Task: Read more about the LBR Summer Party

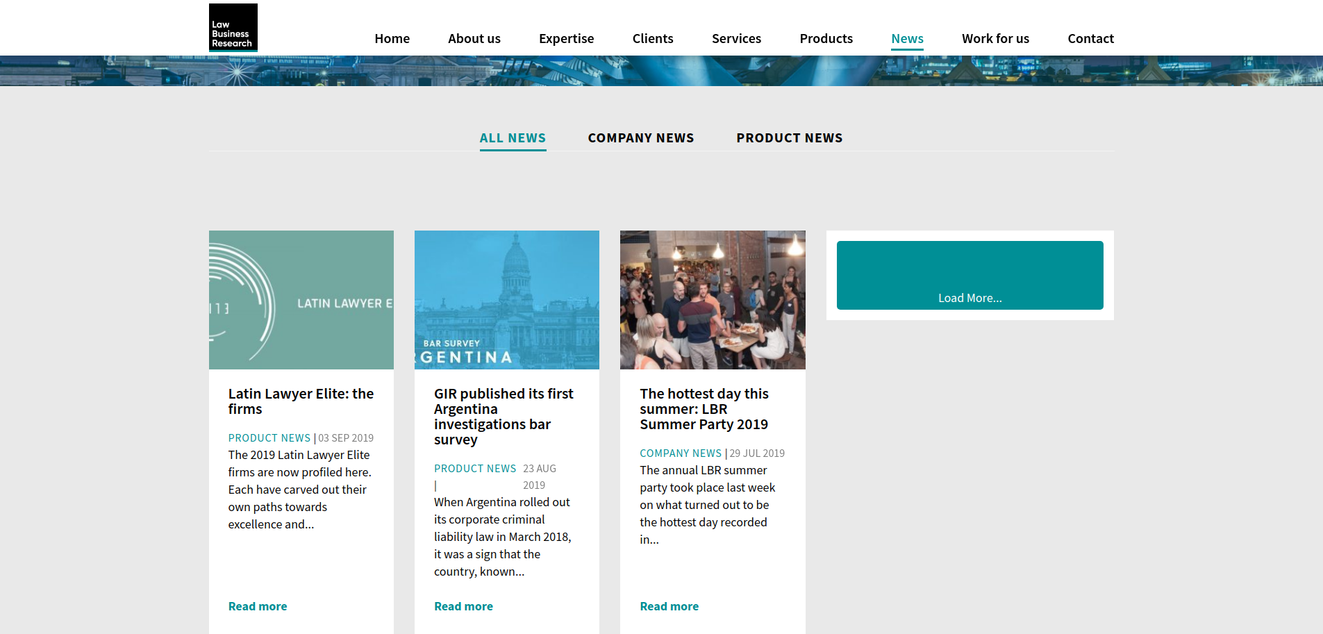Action: click(669, 606)
